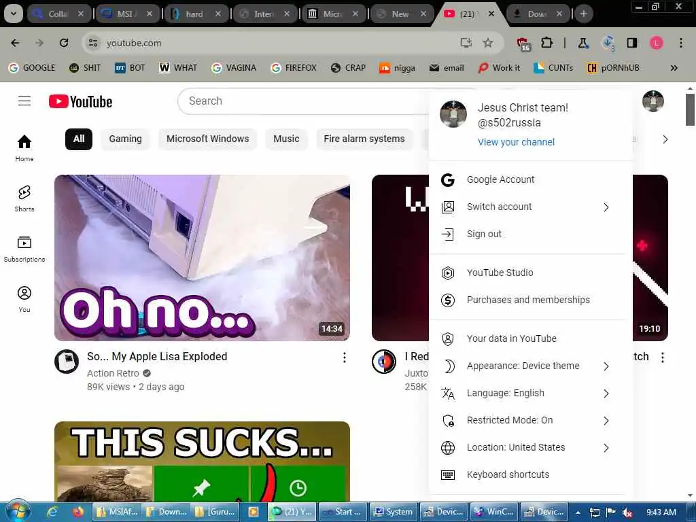Open the FIREFOX bookmark
Screen dimensions: 696x522
[294, 68]
